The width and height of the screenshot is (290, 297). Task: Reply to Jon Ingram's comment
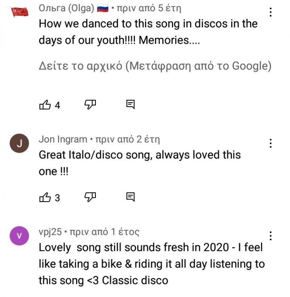click(131, 197)
